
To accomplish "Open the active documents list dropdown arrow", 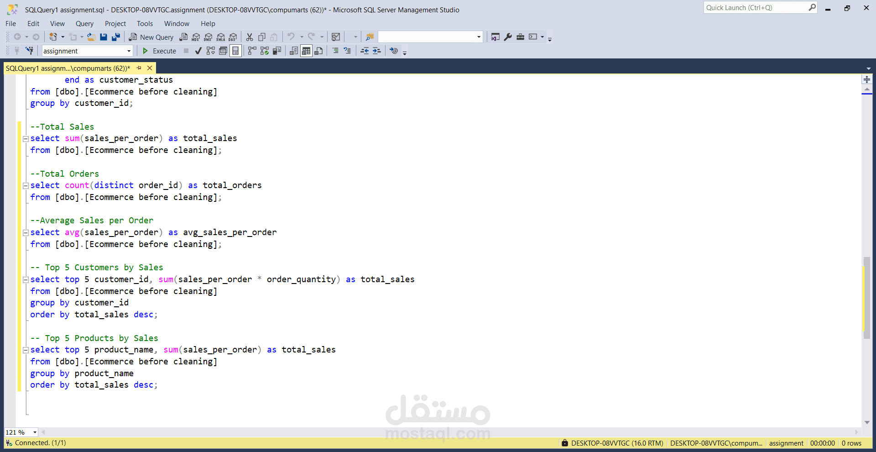I will coord(868,68).
